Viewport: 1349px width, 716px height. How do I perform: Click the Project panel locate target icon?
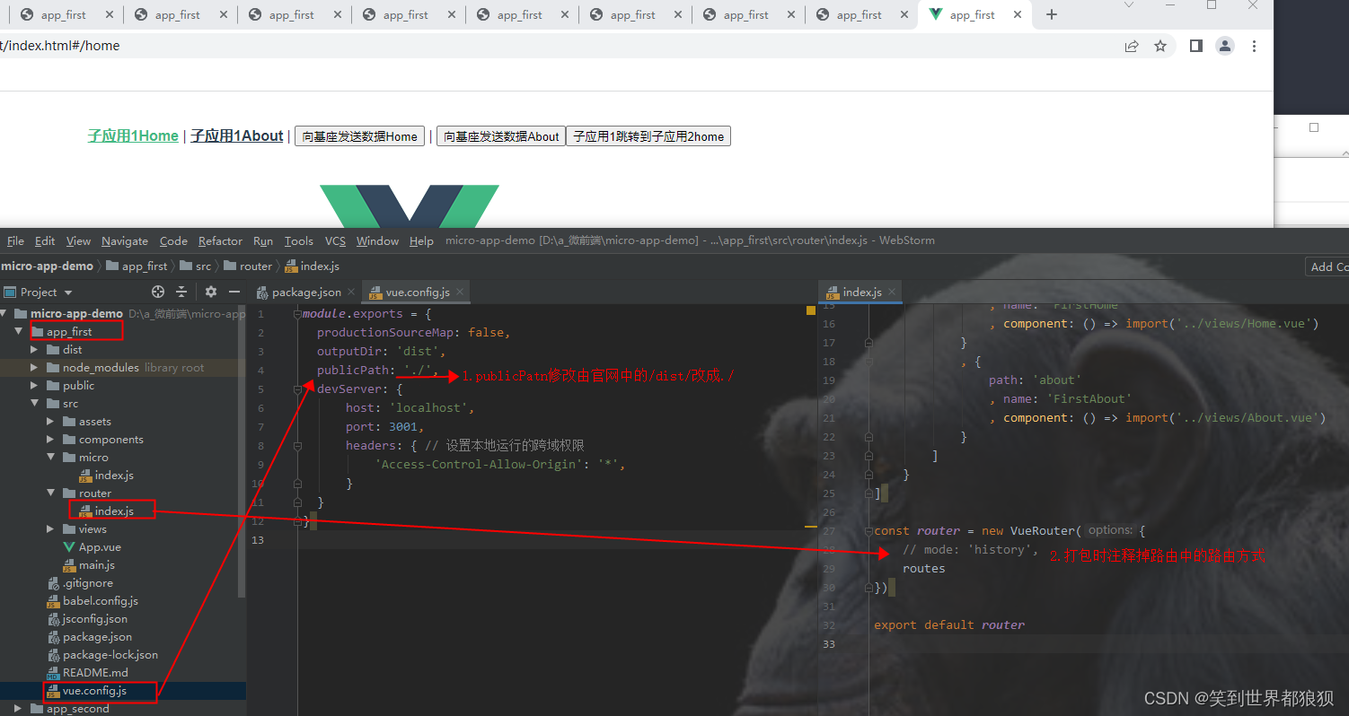click(x=158, y=292)
